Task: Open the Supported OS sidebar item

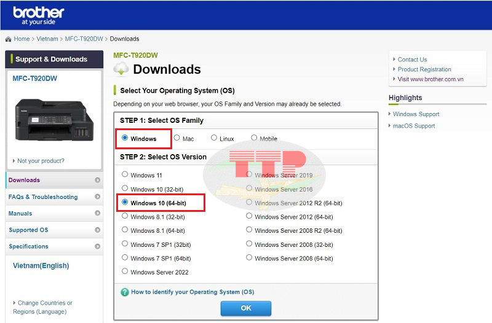Action: click(x=54, y=230)
